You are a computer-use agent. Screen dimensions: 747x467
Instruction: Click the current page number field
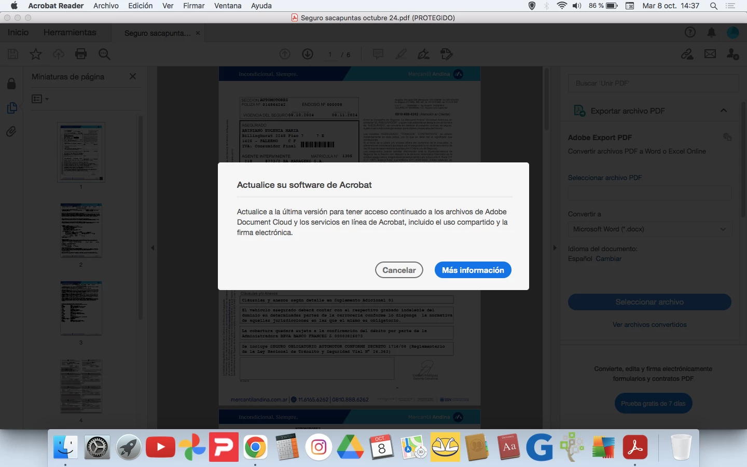coord(330,54)
